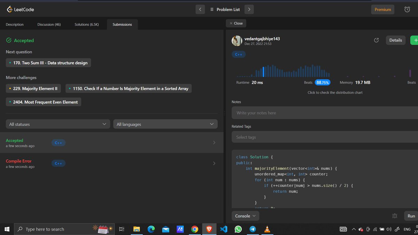Click the chevron on the Accepted submission

pyautogui.click(x=214, y=142)
